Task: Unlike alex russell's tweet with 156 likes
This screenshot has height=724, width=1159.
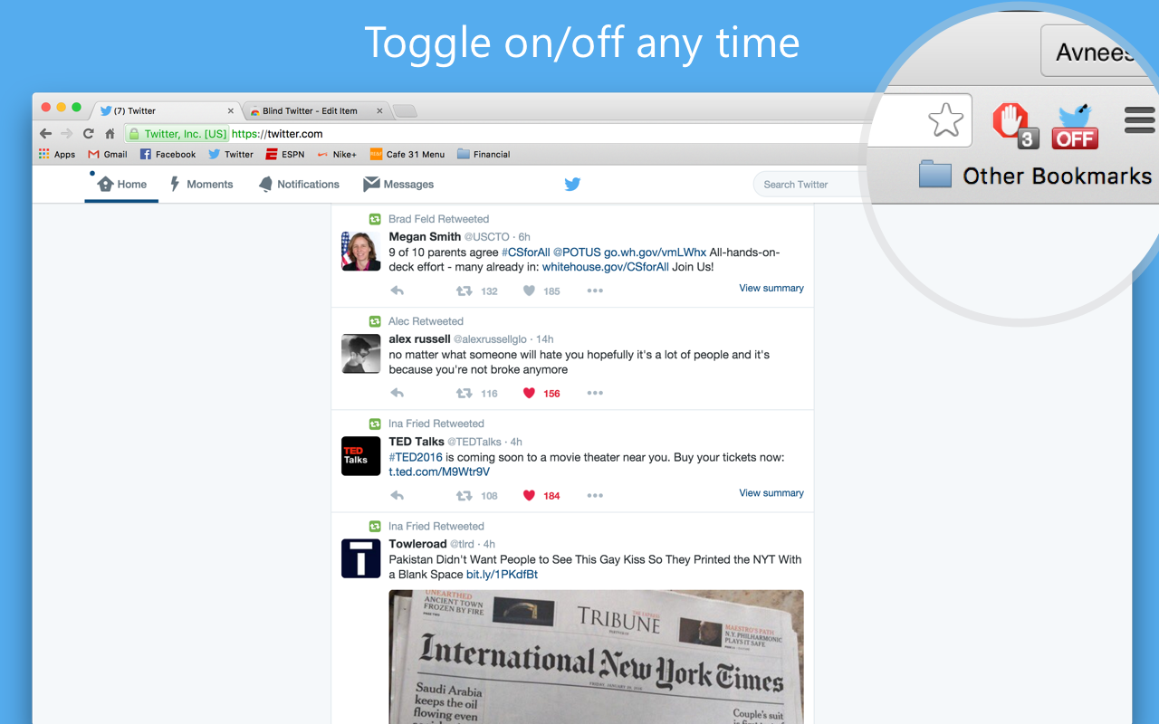Action: coord(529,393)
